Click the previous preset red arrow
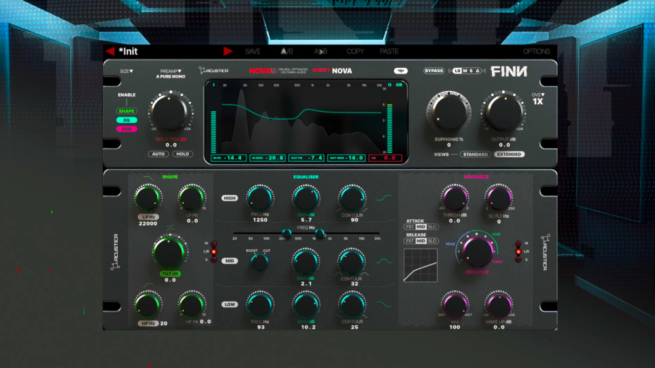This screenshot has height=368, width=655. coord(110,51)
